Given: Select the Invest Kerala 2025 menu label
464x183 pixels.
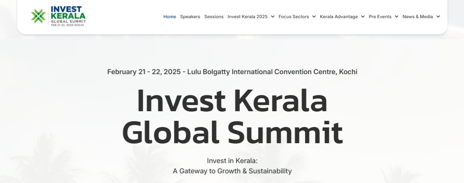Looking at the screenshot, I should click(247, 17).
